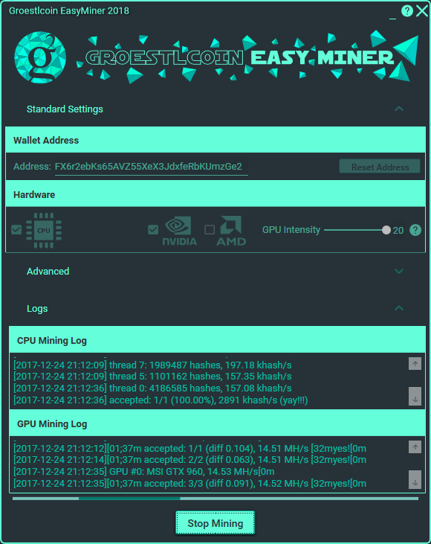Viewport: 431px width, 544px height.
Task: Enable the AMD GPU checkbox
Action: [210, 230]
